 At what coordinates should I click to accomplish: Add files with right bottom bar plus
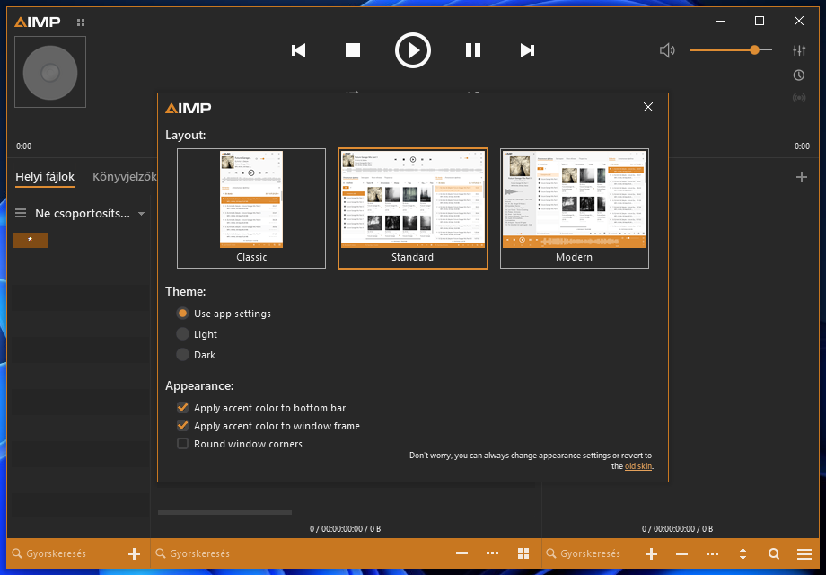coord(651,553)
